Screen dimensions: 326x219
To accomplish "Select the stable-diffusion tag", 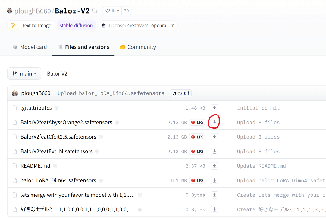I will pyautogui.click(x=76, y=26).
